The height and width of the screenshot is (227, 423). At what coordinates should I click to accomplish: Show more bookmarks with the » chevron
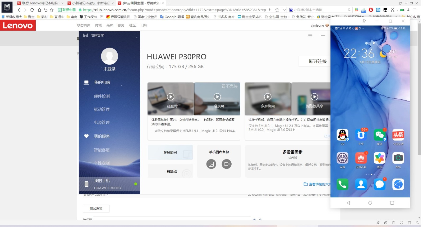396,17
